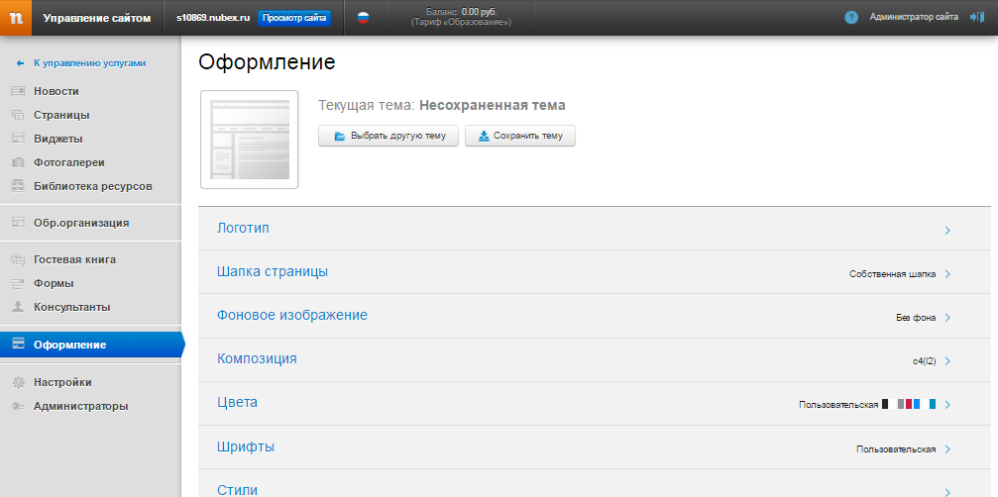Expand the Логотип section chevron
Screen dimensions: 998x497
(947, 230)
